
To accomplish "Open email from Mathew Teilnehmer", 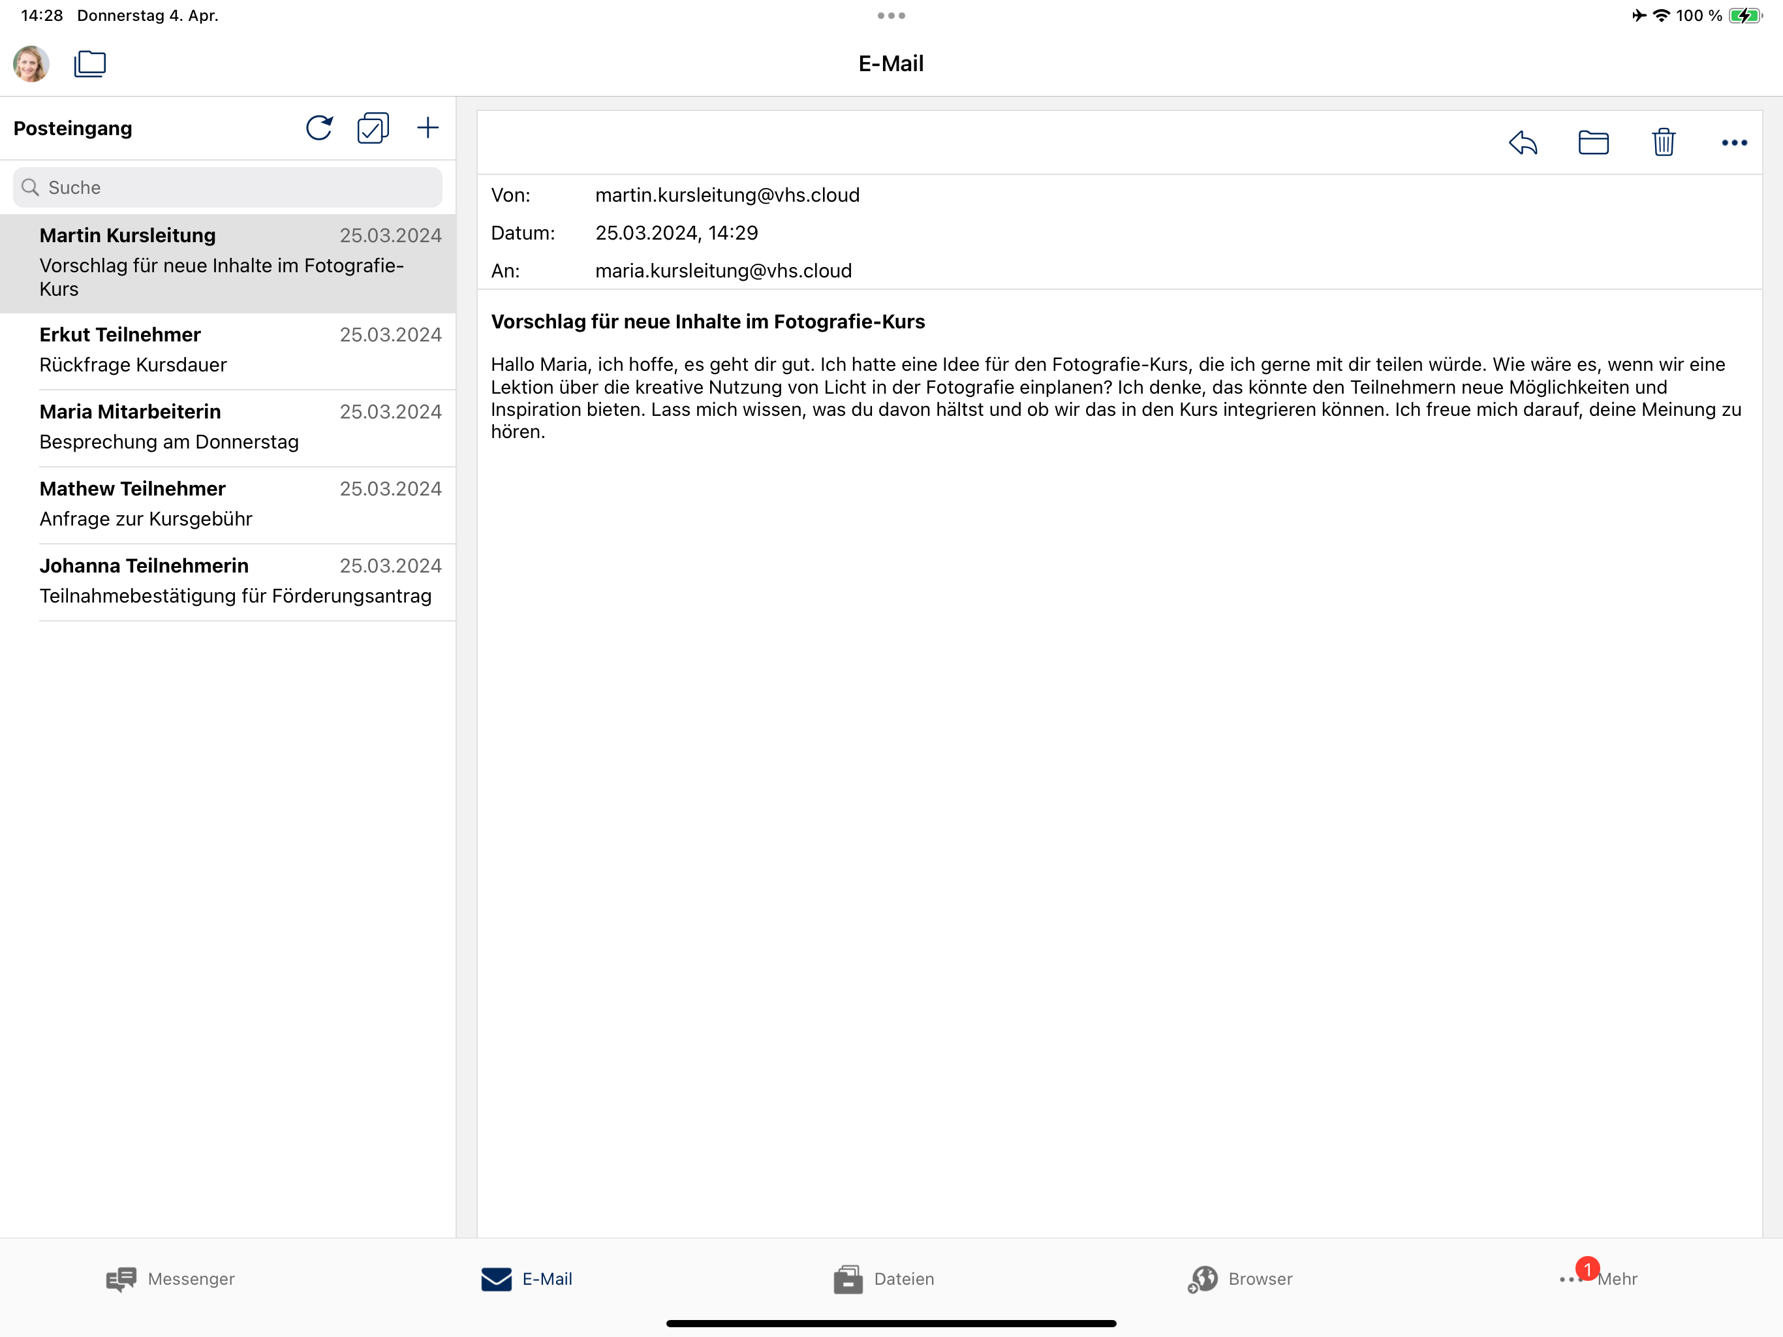I will pyautogui.click(x=228, y=505).
